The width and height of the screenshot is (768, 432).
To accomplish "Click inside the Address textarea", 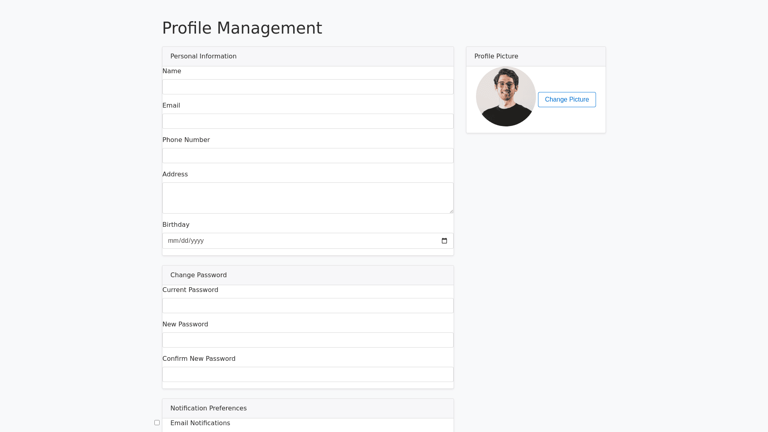I will 308,198.
